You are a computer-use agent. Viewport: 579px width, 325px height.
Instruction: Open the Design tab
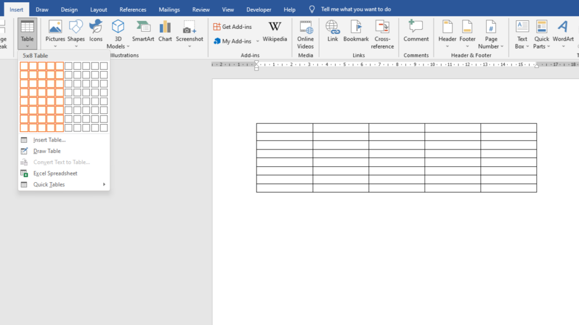[70, 10]
